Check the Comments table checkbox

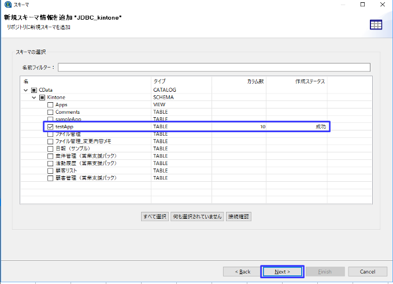pos(50,112)
